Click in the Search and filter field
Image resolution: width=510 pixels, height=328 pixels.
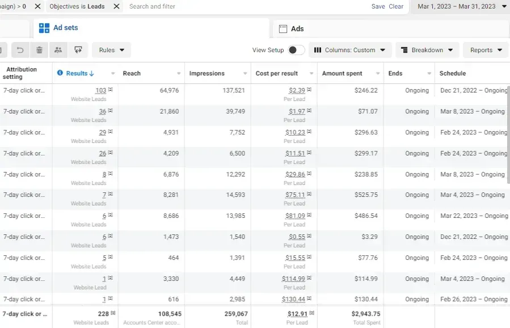tap(247, 6)
